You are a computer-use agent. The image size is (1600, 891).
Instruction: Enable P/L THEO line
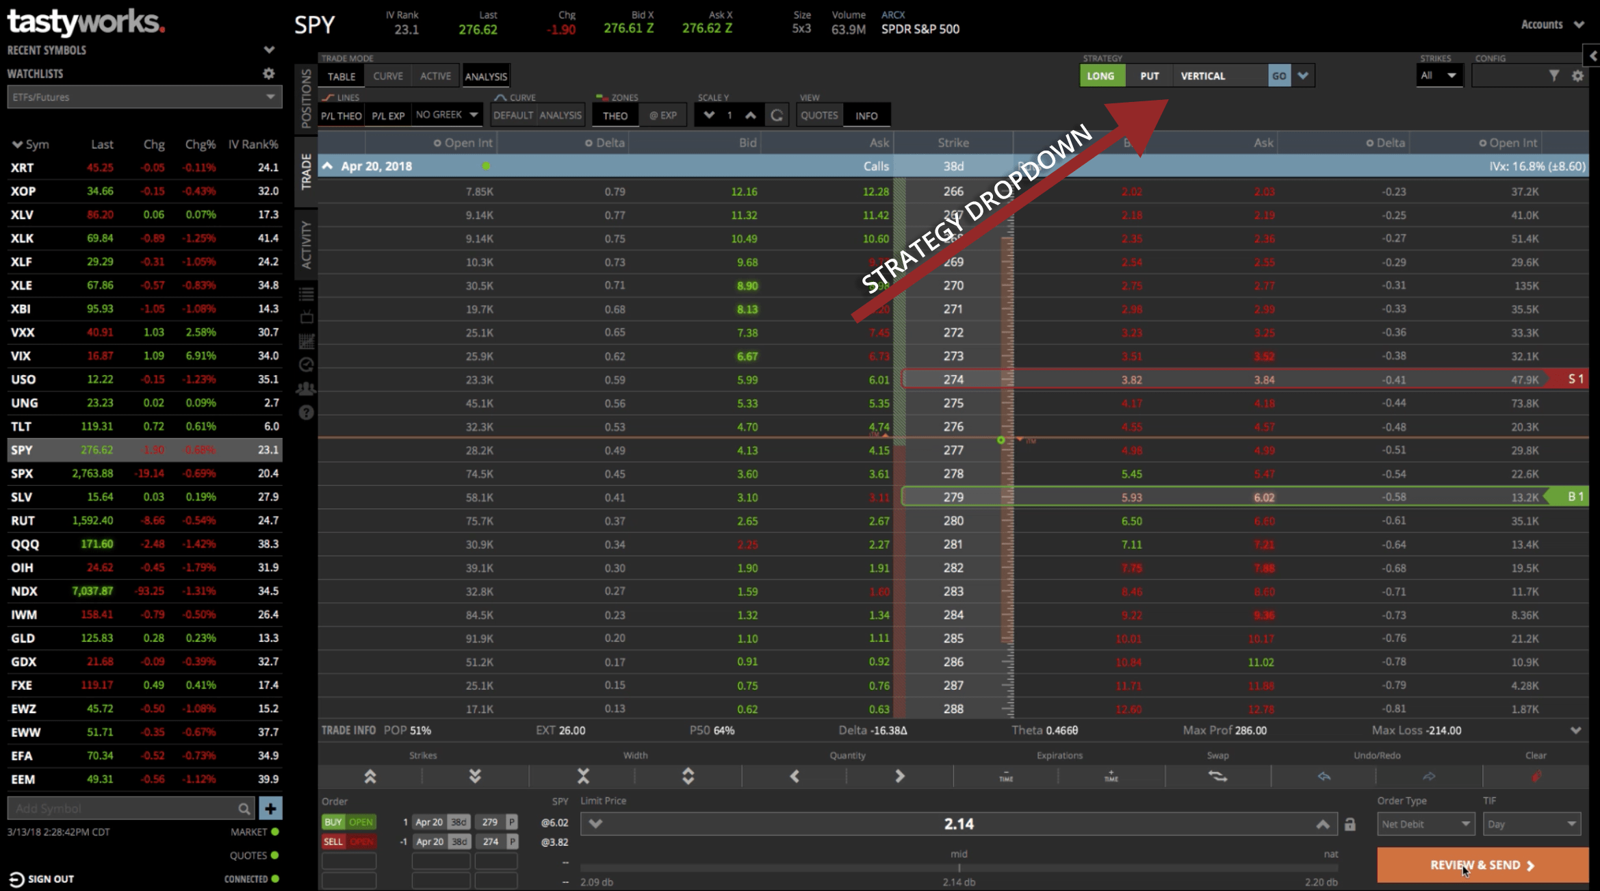coord(341,116)
